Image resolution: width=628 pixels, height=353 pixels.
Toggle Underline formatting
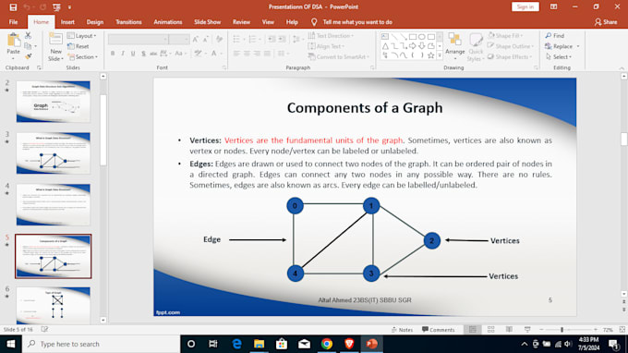pos(133,54)
